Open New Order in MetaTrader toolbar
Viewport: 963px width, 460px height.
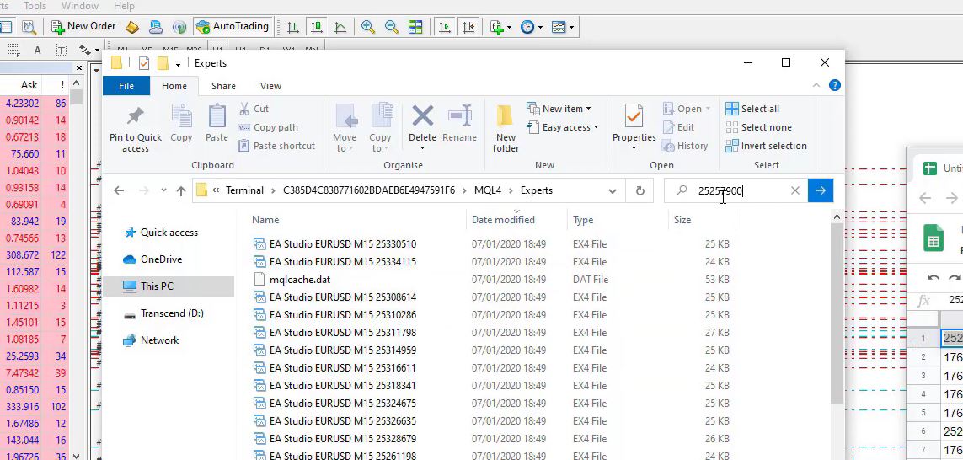pyautogui.click(x=83, y=26)
